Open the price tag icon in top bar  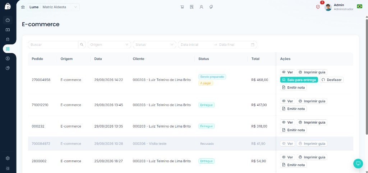coord(211,7)
